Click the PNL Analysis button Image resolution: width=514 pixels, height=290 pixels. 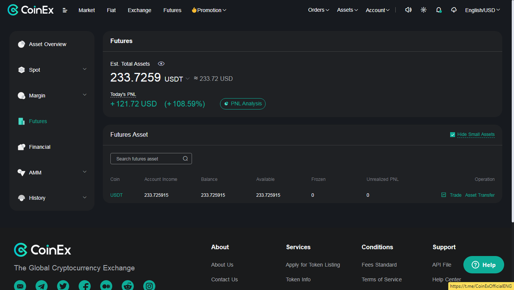click(x=243, y=104)
